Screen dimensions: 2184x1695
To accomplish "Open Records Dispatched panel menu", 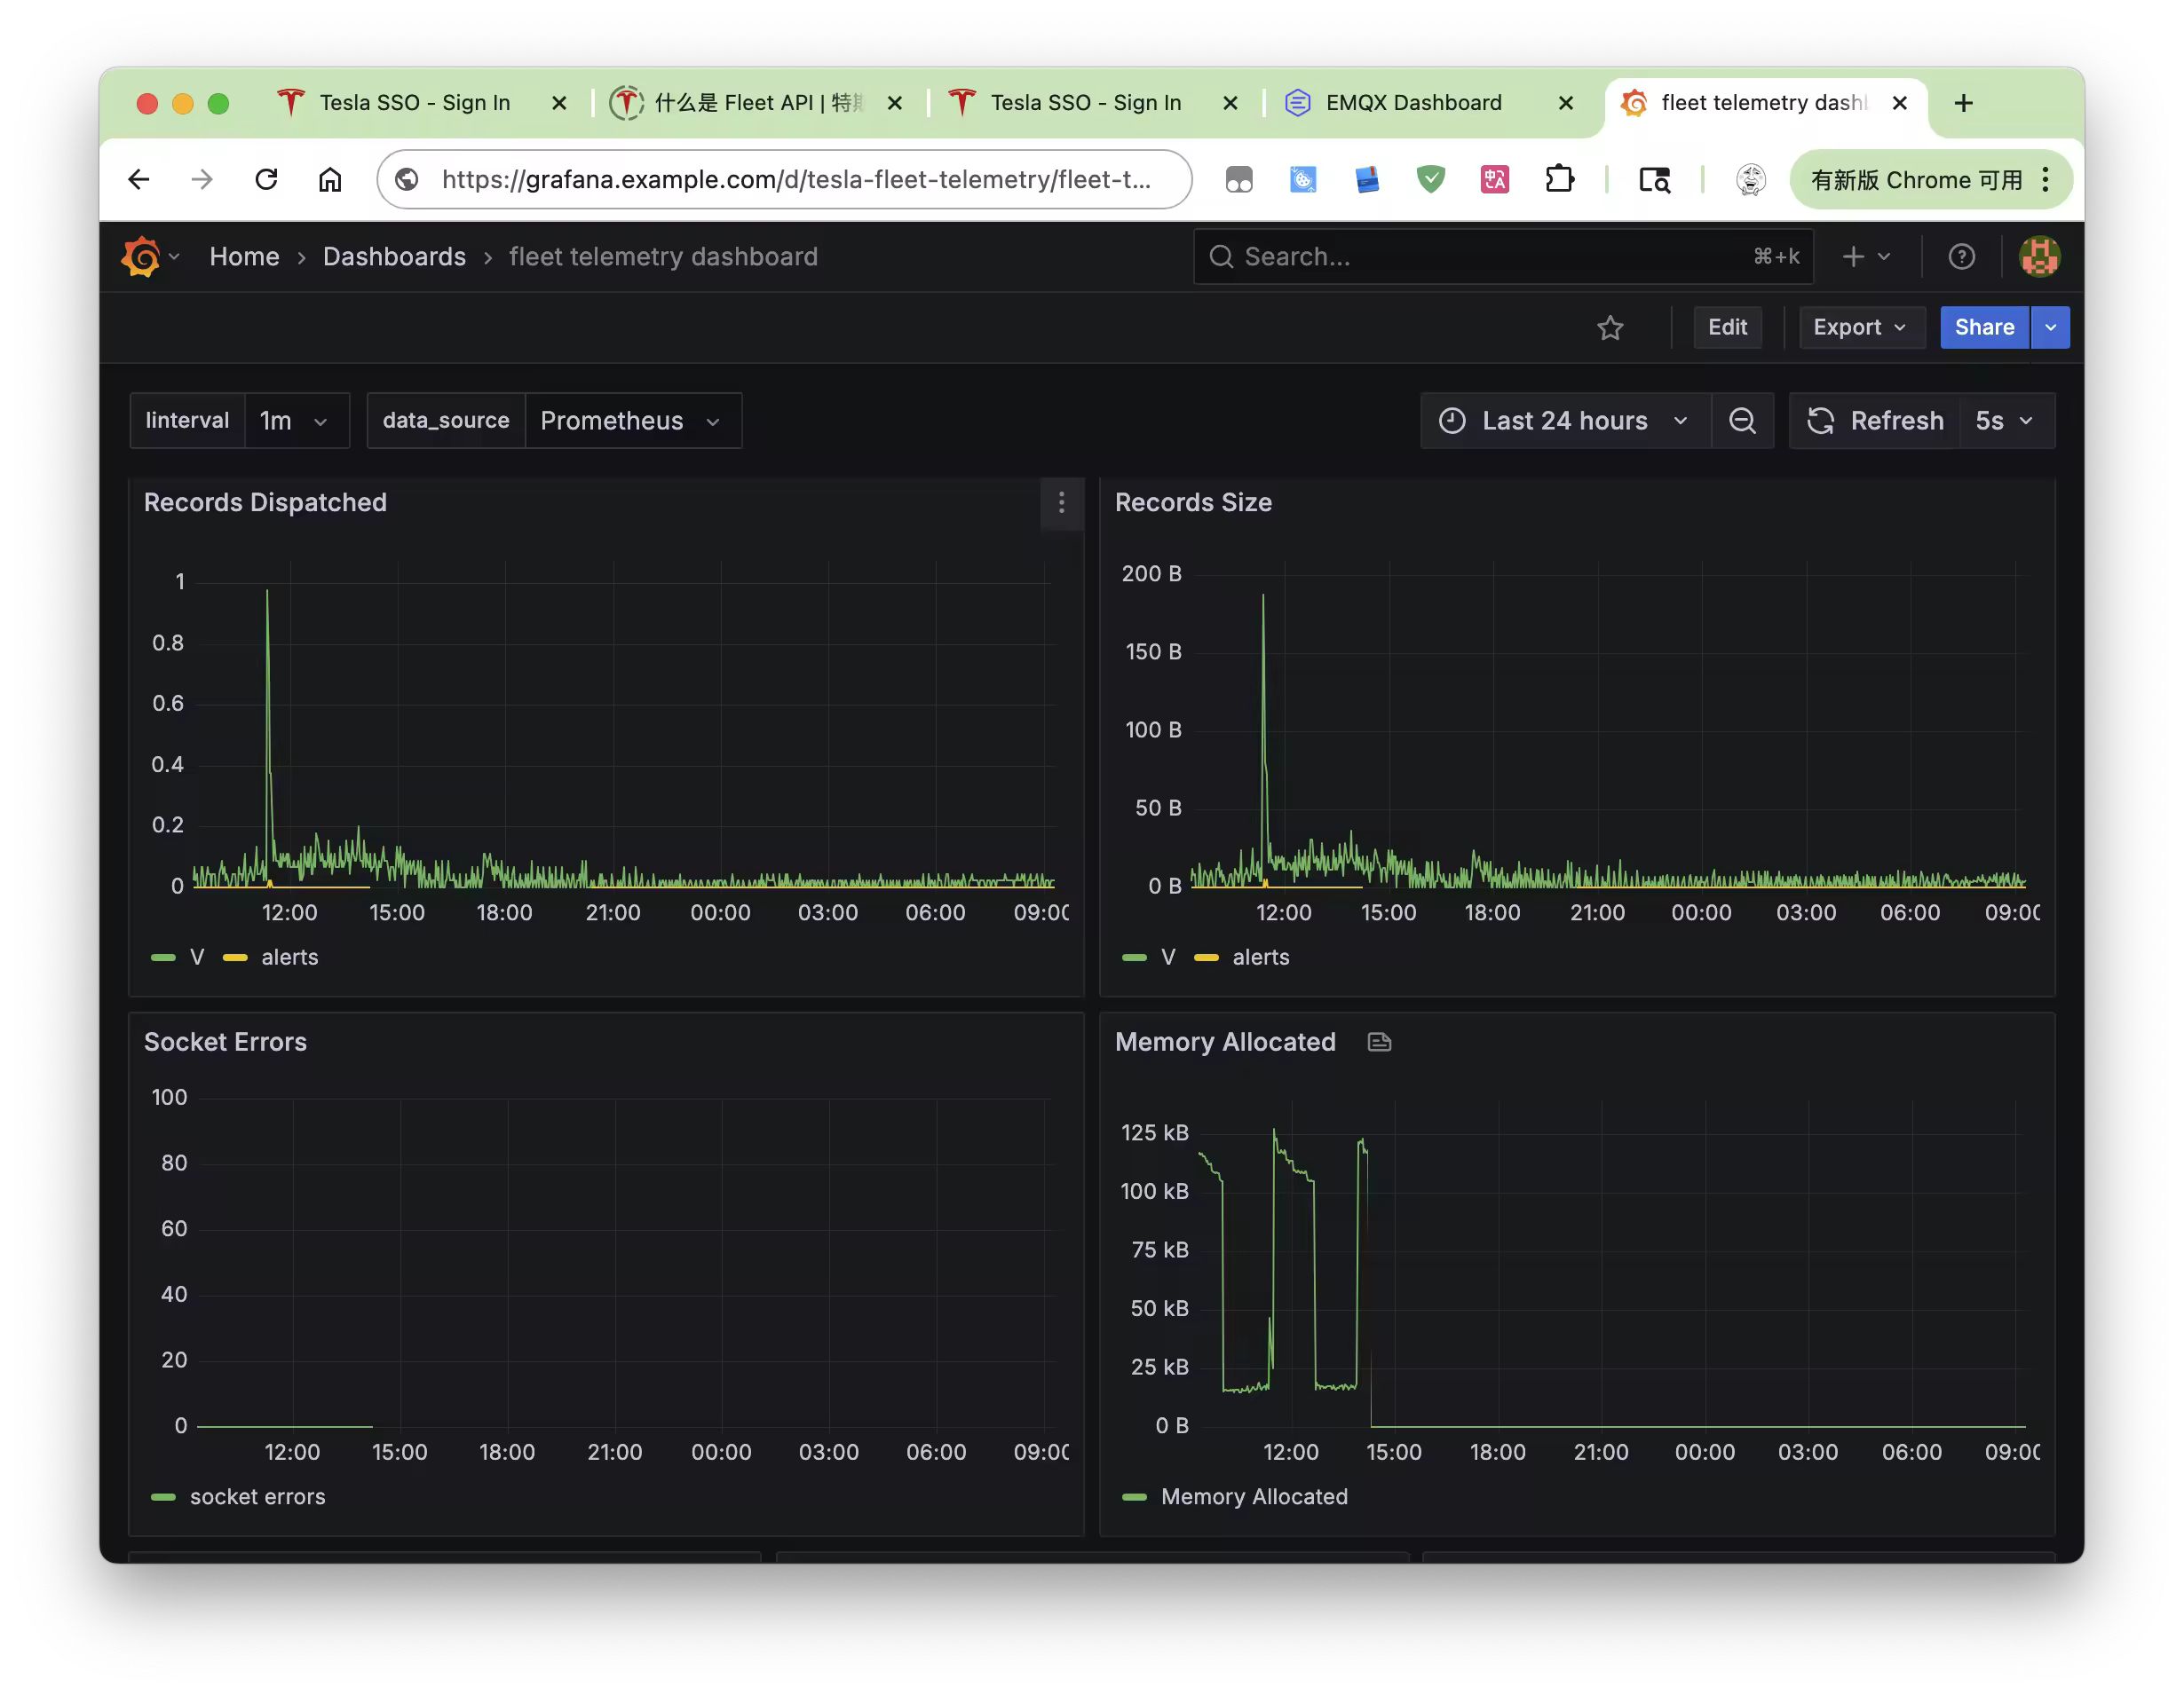I will (1062, 502).
